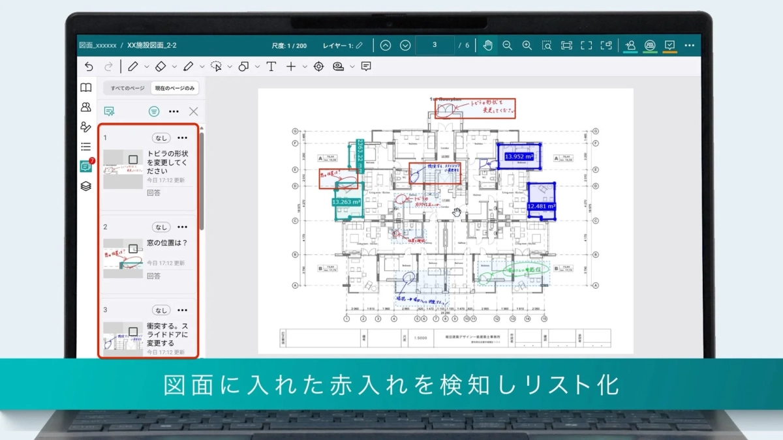Open the book pages sidebar panel

pos(85,87)
